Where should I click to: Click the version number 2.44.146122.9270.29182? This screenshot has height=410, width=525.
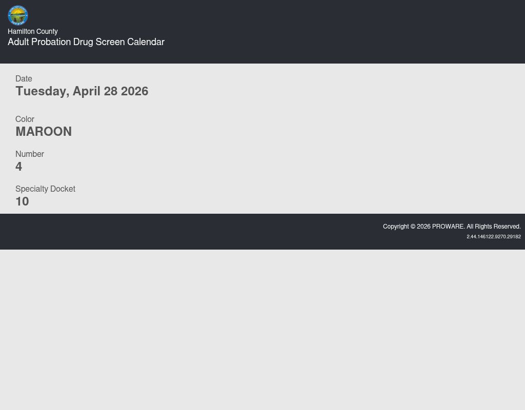[494, 237]
